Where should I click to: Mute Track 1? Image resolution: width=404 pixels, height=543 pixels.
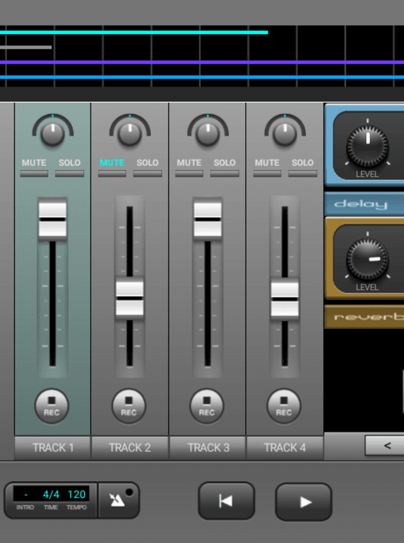tap(34, 168)
